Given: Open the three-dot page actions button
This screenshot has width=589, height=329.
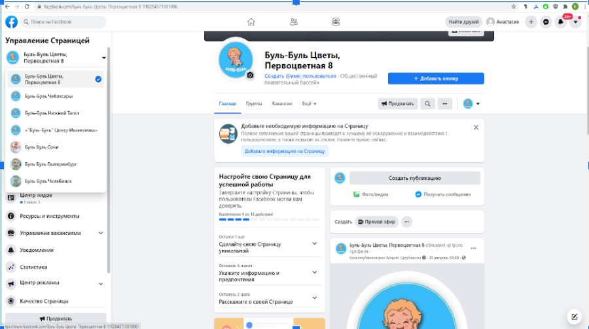Looking at the screenshot, I should click(445, 103).
